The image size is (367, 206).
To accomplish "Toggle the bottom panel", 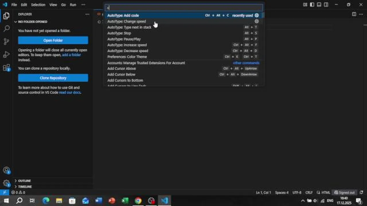I will click(x=319, y=5).
